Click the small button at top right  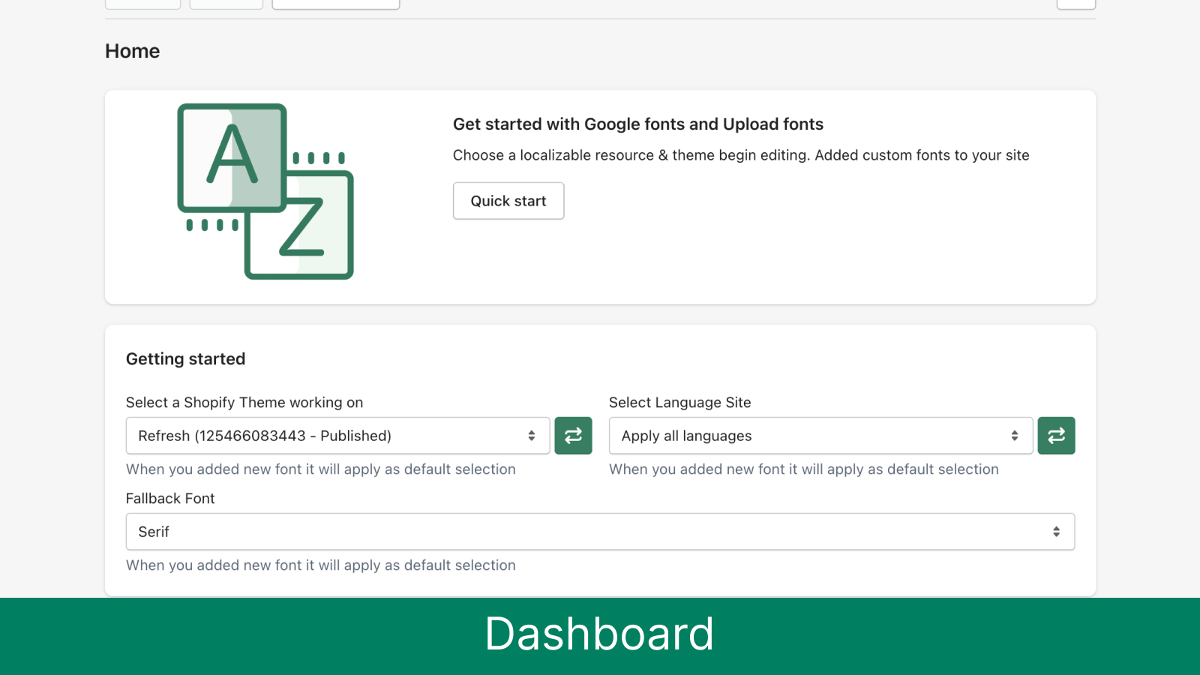(1076, 3)
